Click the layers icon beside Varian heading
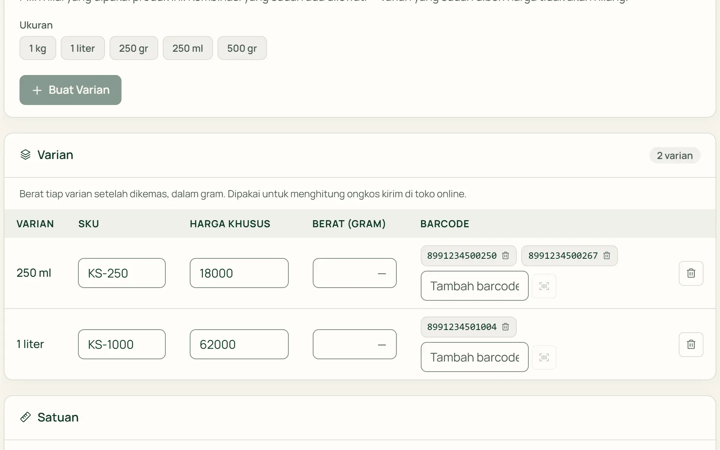Screen dimensions: 720x450 pyautogui.click(x=25, y=154)
